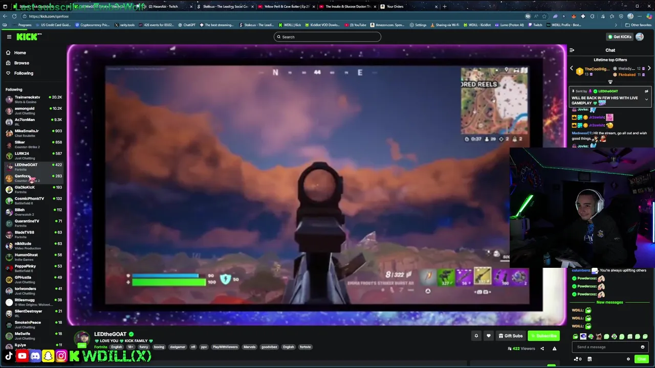This screenshot has height=368, width=655.
Task: Open the Programs bookmark folder
Action: click(x=21, y=25)
